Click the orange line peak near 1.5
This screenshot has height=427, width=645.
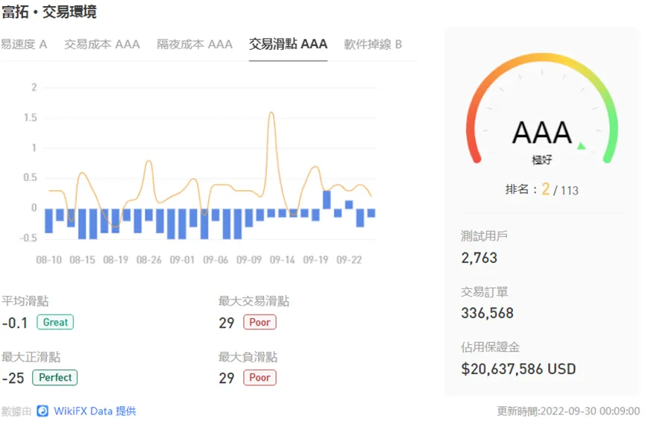271,113
